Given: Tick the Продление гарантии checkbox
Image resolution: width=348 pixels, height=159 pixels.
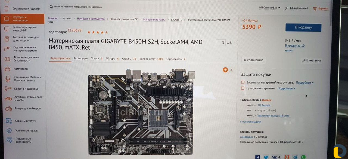Looking at the screenshot, I should [243, 88].
